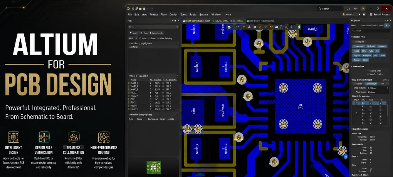Toggle the Snap To Guides checkbox
The width and height of the screenshot is (393, 177).
click(368, 74)
